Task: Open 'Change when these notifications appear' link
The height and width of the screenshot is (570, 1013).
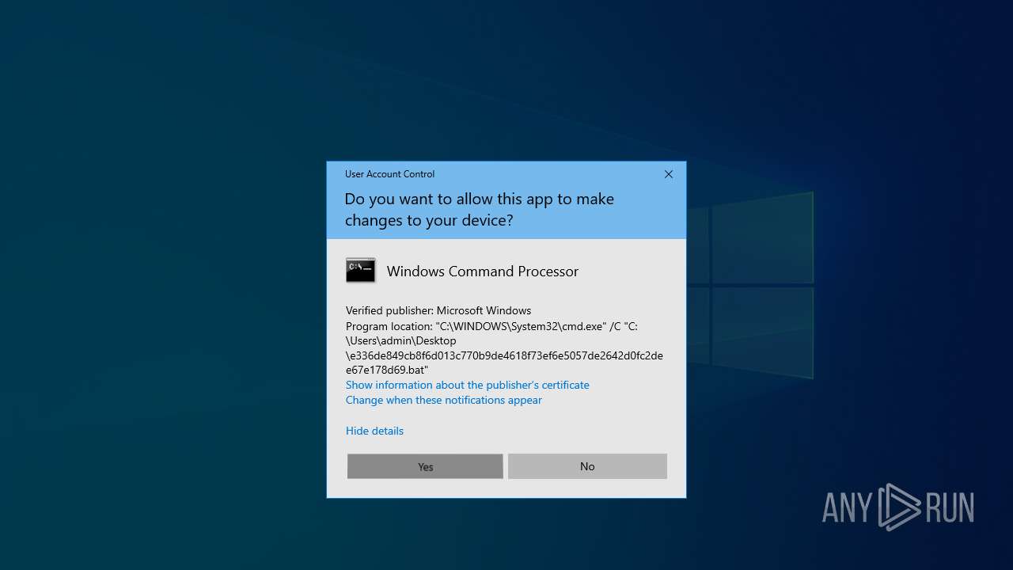Action: pyautogui.click(x=443, y=400)
